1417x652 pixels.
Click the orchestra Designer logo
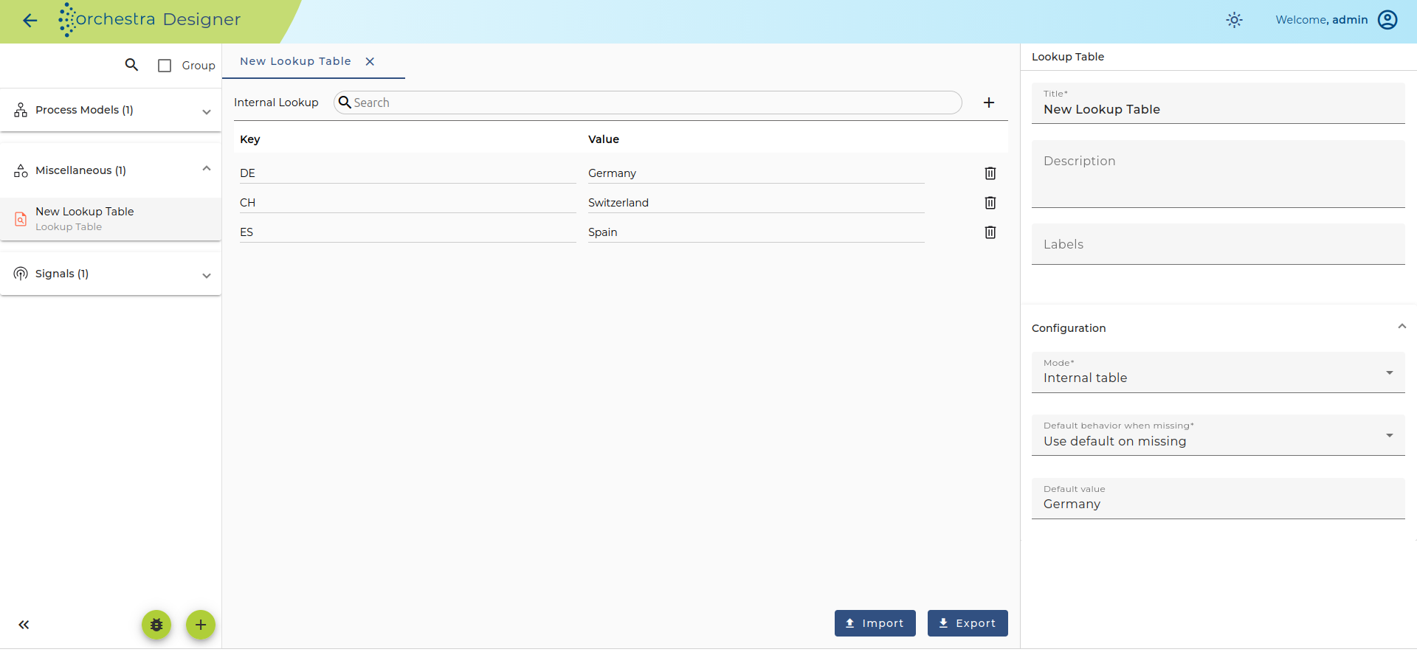150,20
